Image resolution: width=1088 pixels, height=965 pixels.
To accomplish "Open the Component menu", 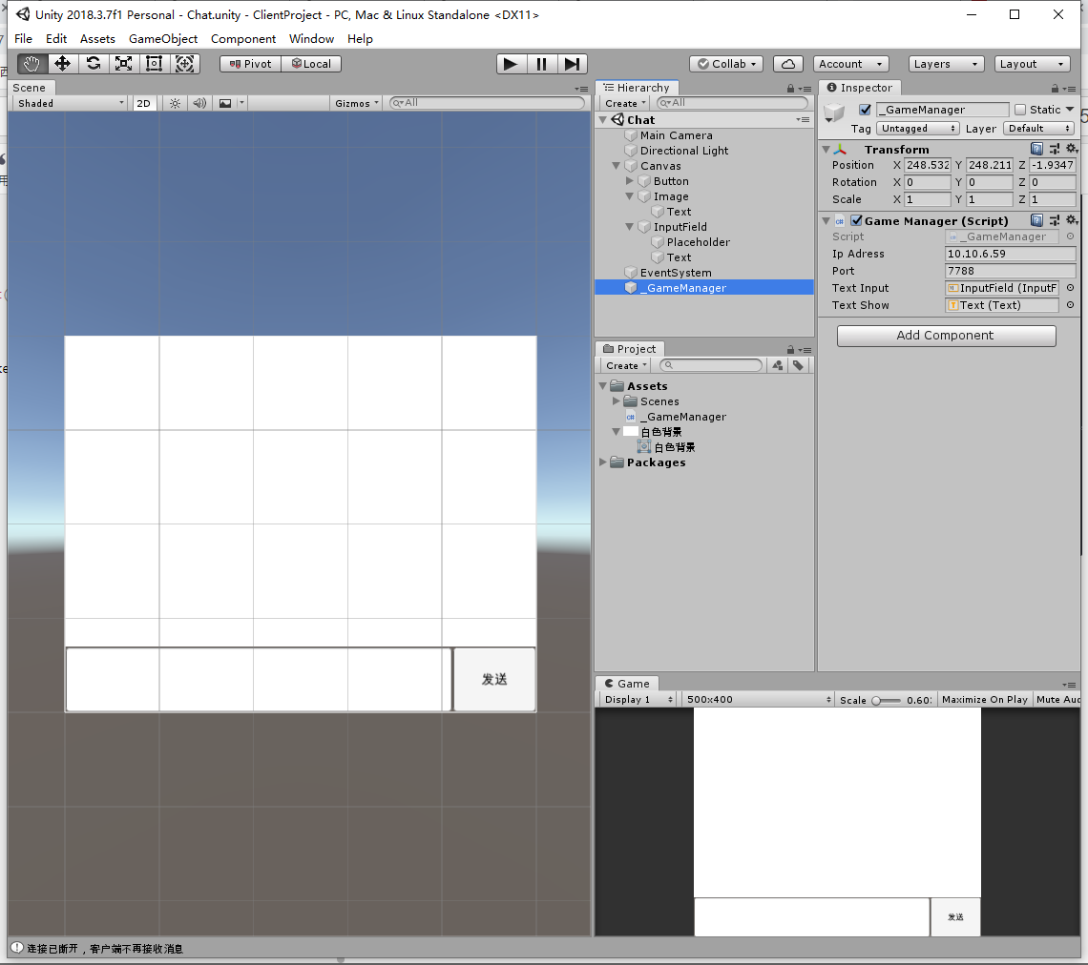I will coord(242,39).
